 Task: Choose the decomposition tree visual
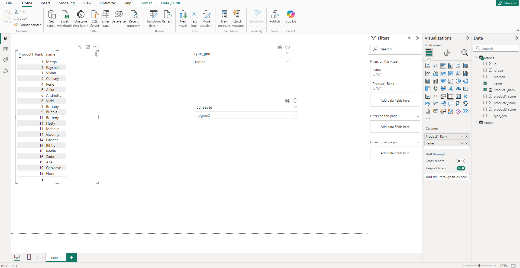tap(443, 104)
